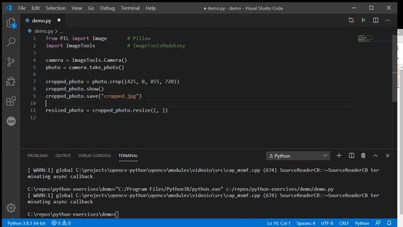This screenshot has width=403, height=227.
Task: Open More Actions ellipsis in editor toolbar
Action: (387, 20)
